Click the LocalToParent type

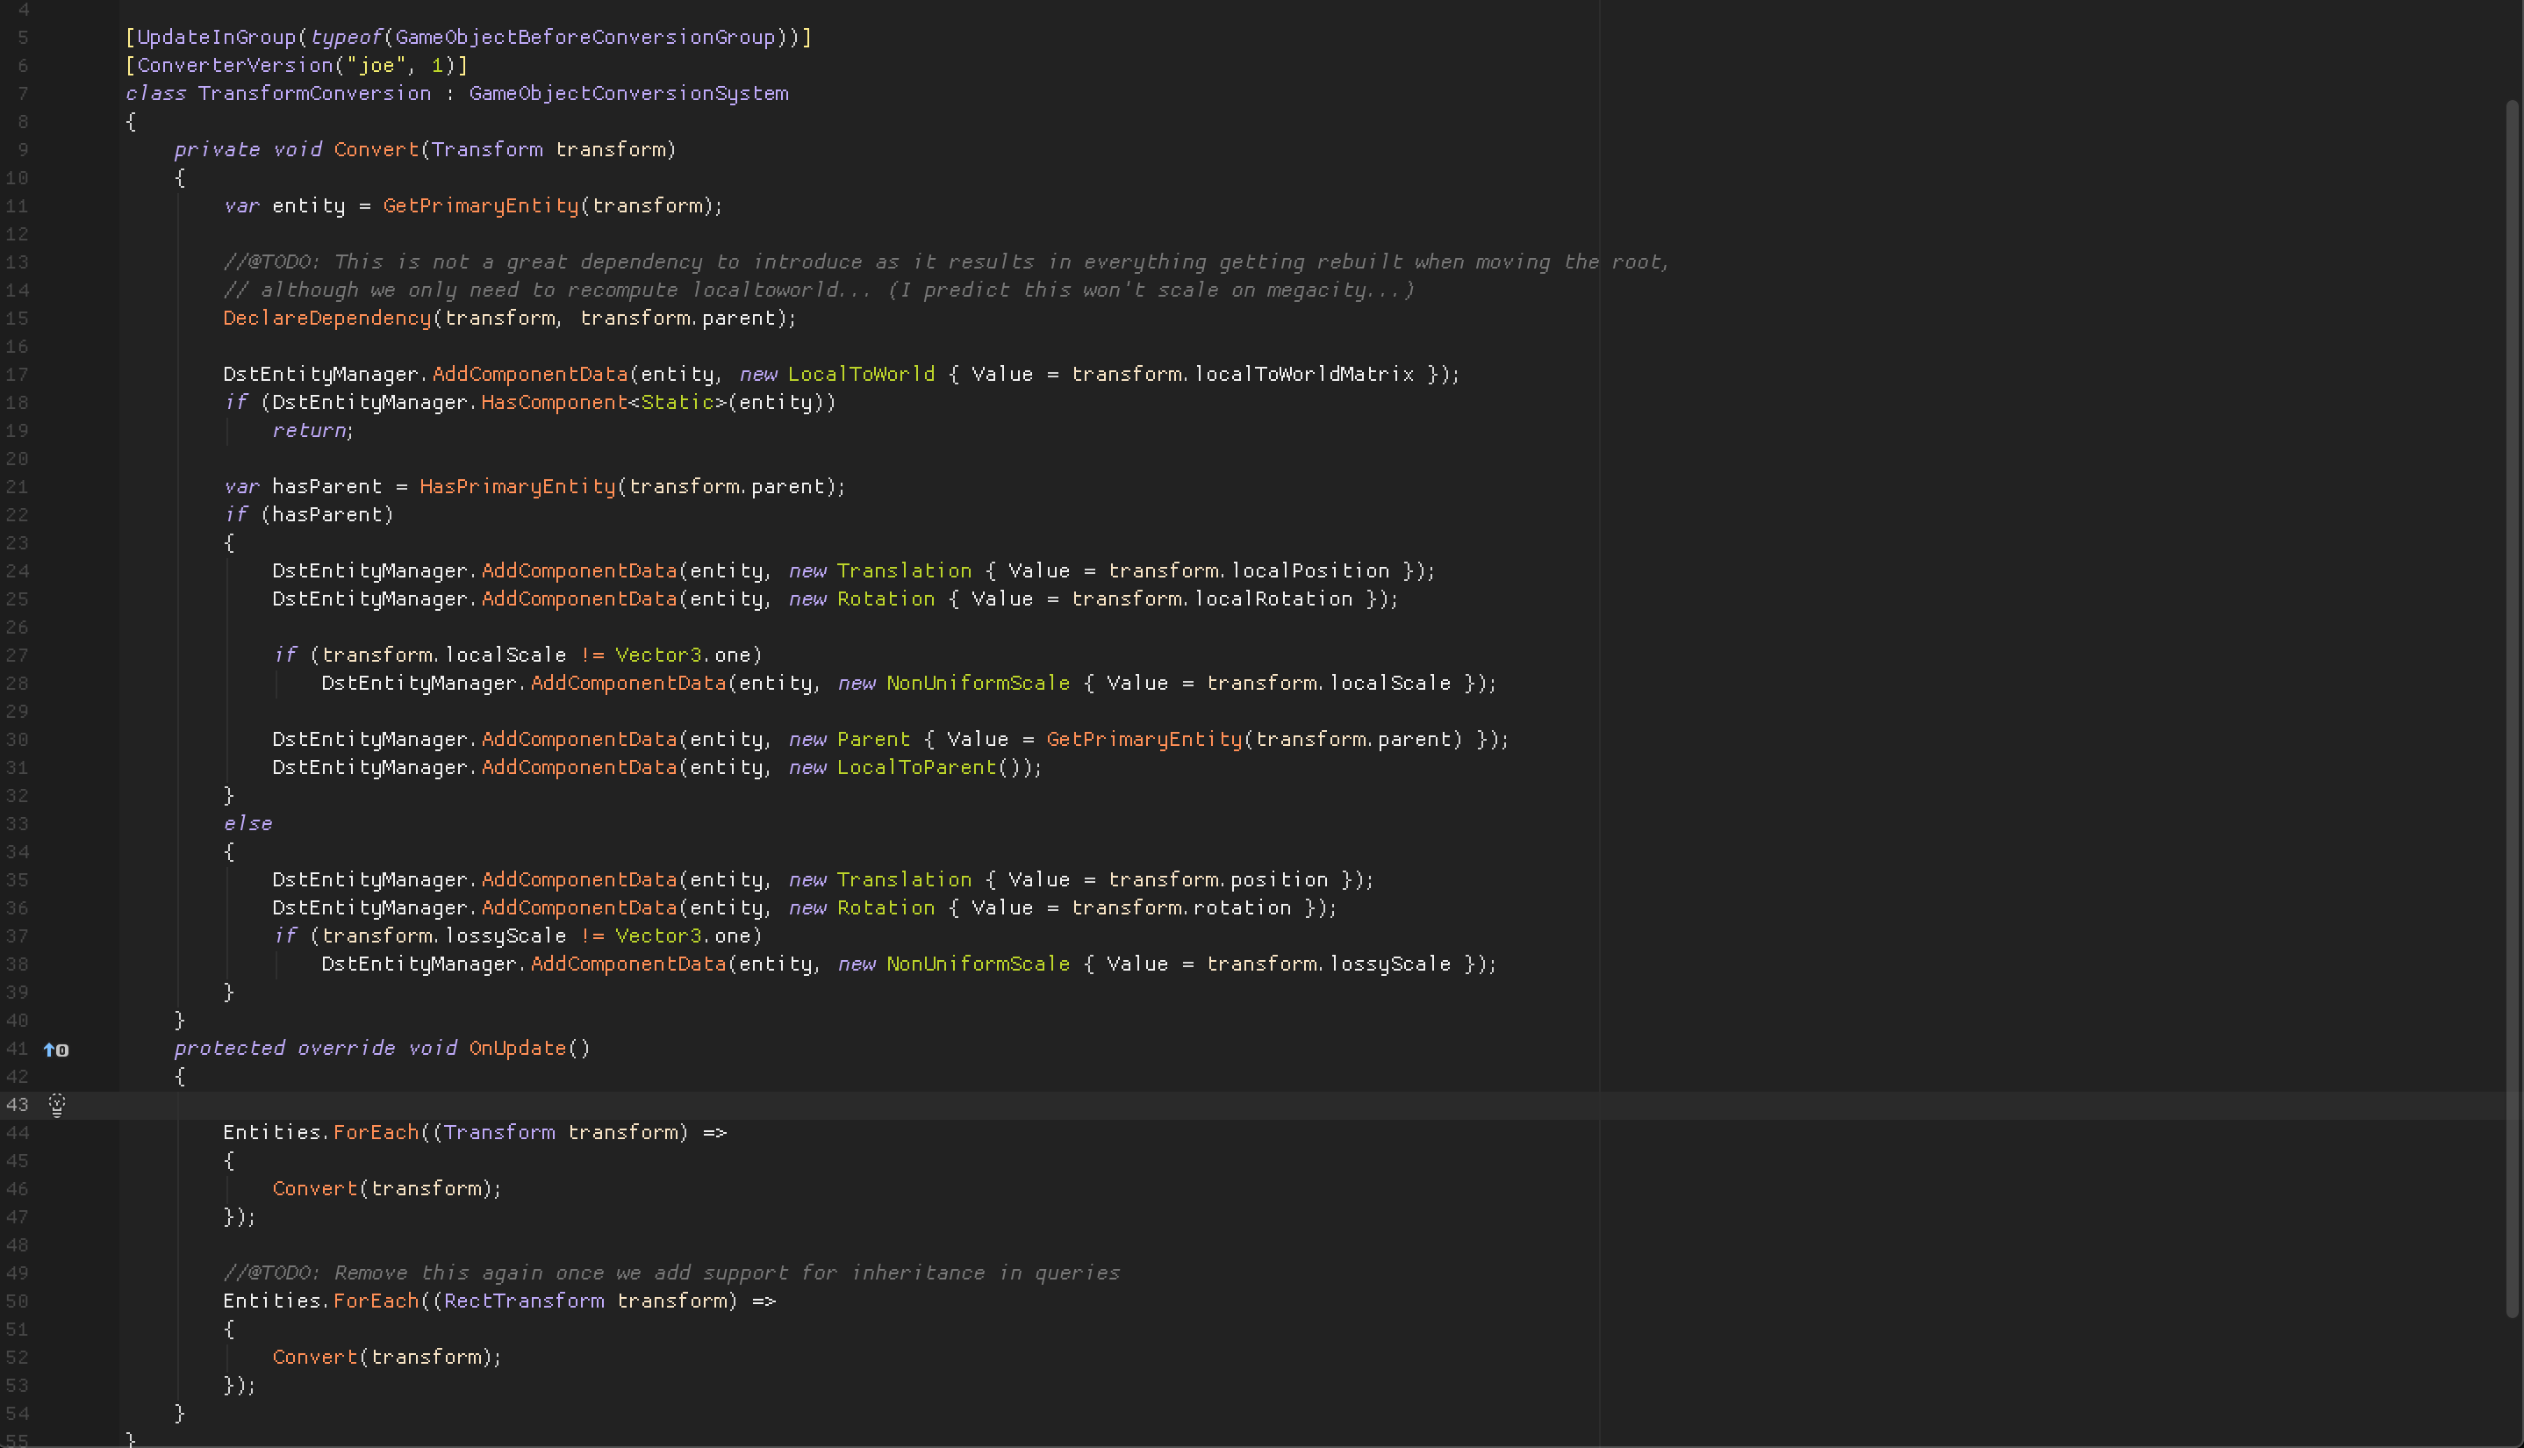pos(916,768)
